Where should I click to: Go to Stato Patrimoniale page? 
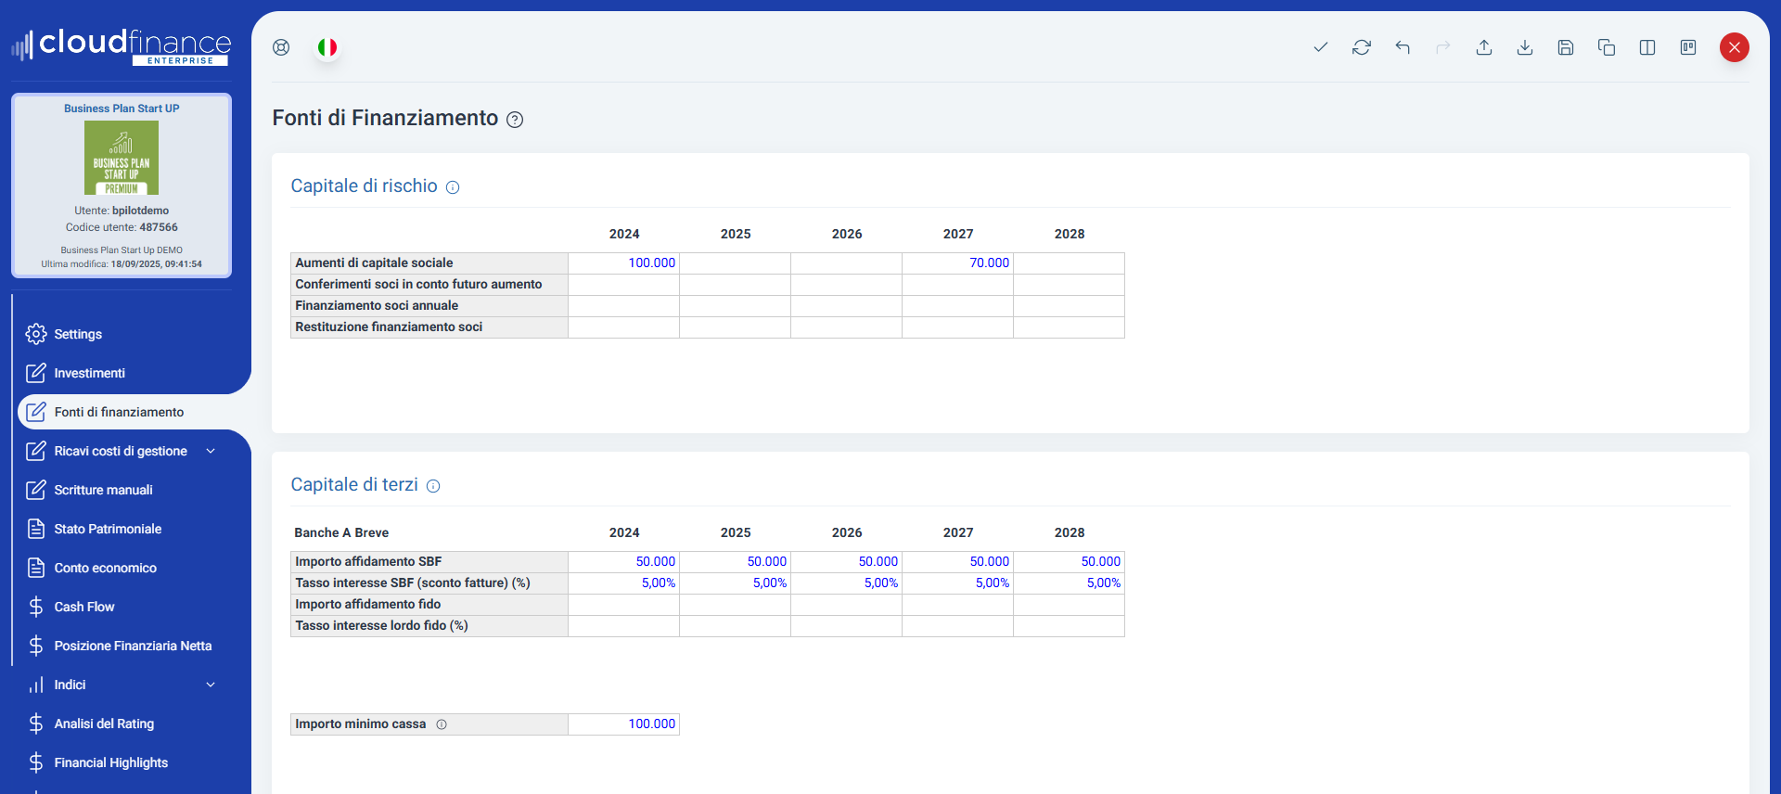(x=108, y=529)
